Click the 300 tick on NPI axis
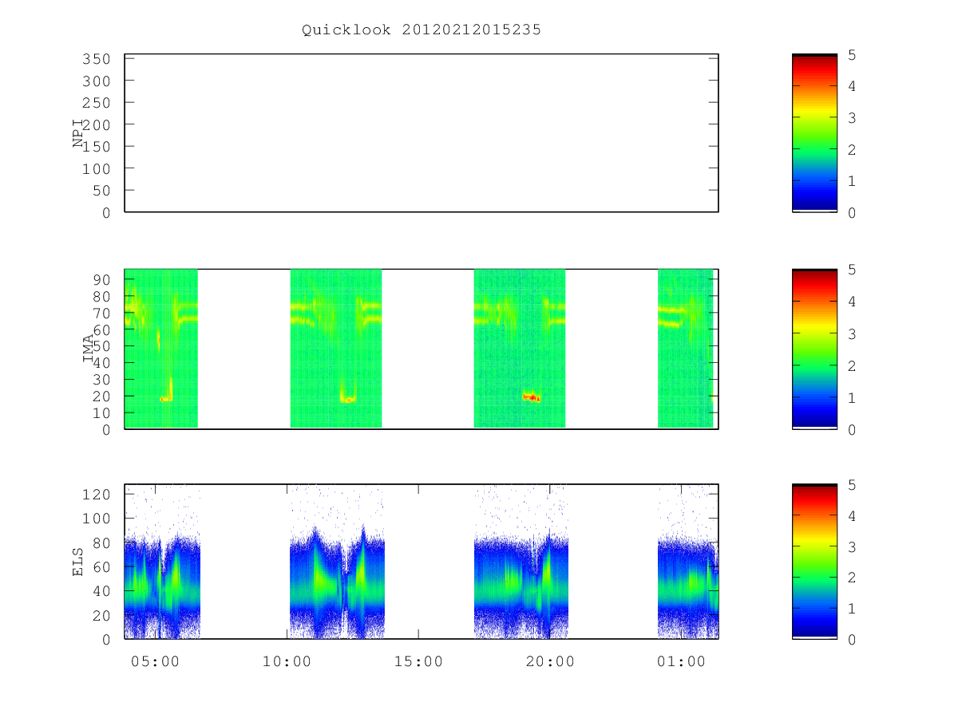 (x=96, y=81)
